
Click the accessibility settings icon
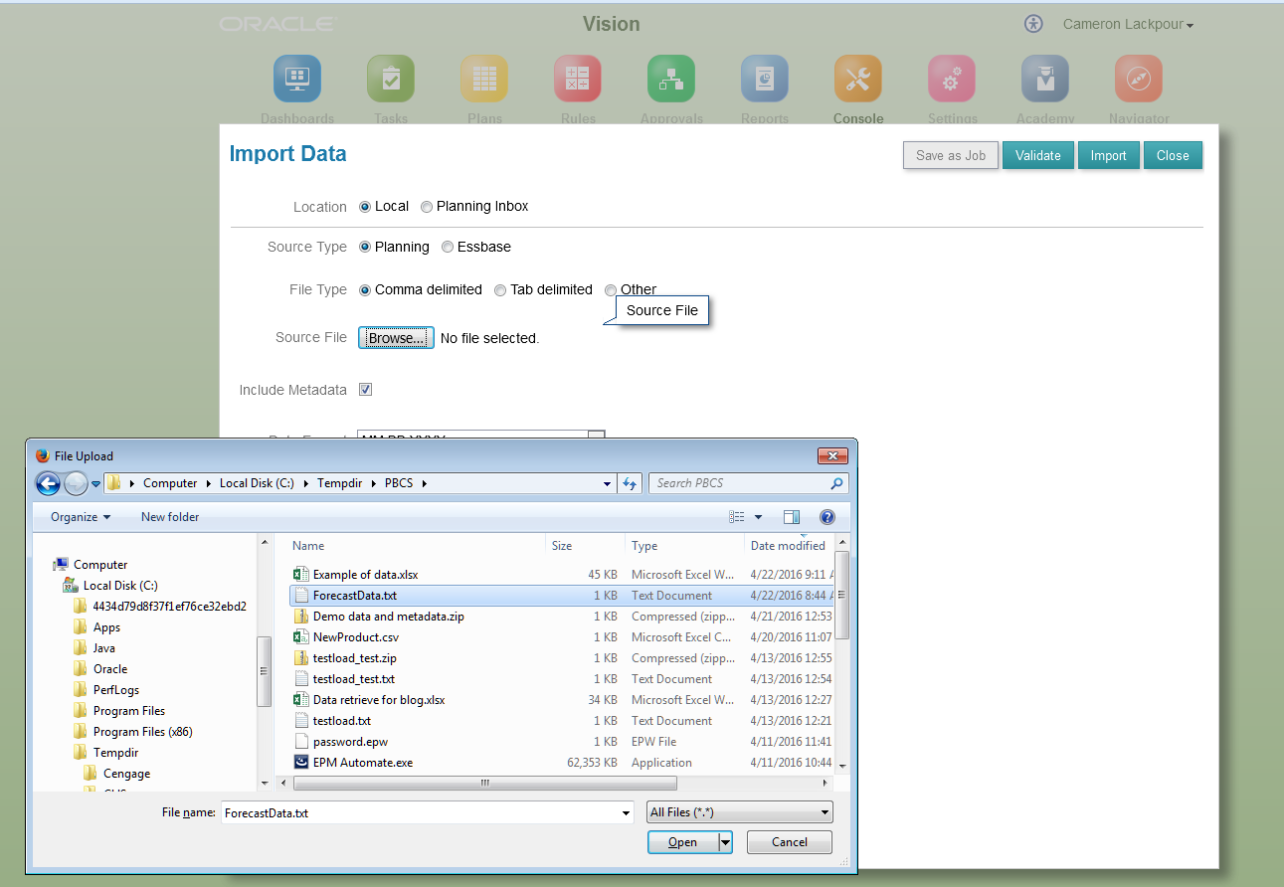tap(1033, 24)
